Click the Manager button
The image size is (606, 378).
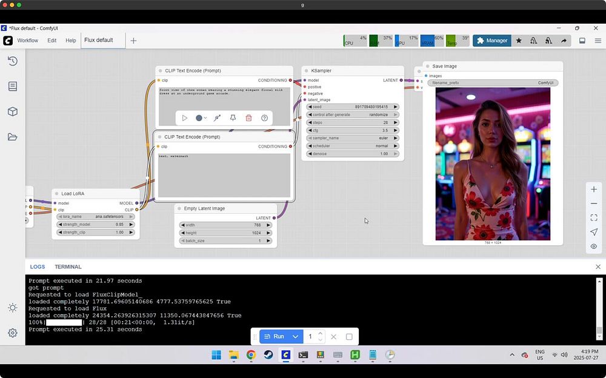(x=491, y=41)
